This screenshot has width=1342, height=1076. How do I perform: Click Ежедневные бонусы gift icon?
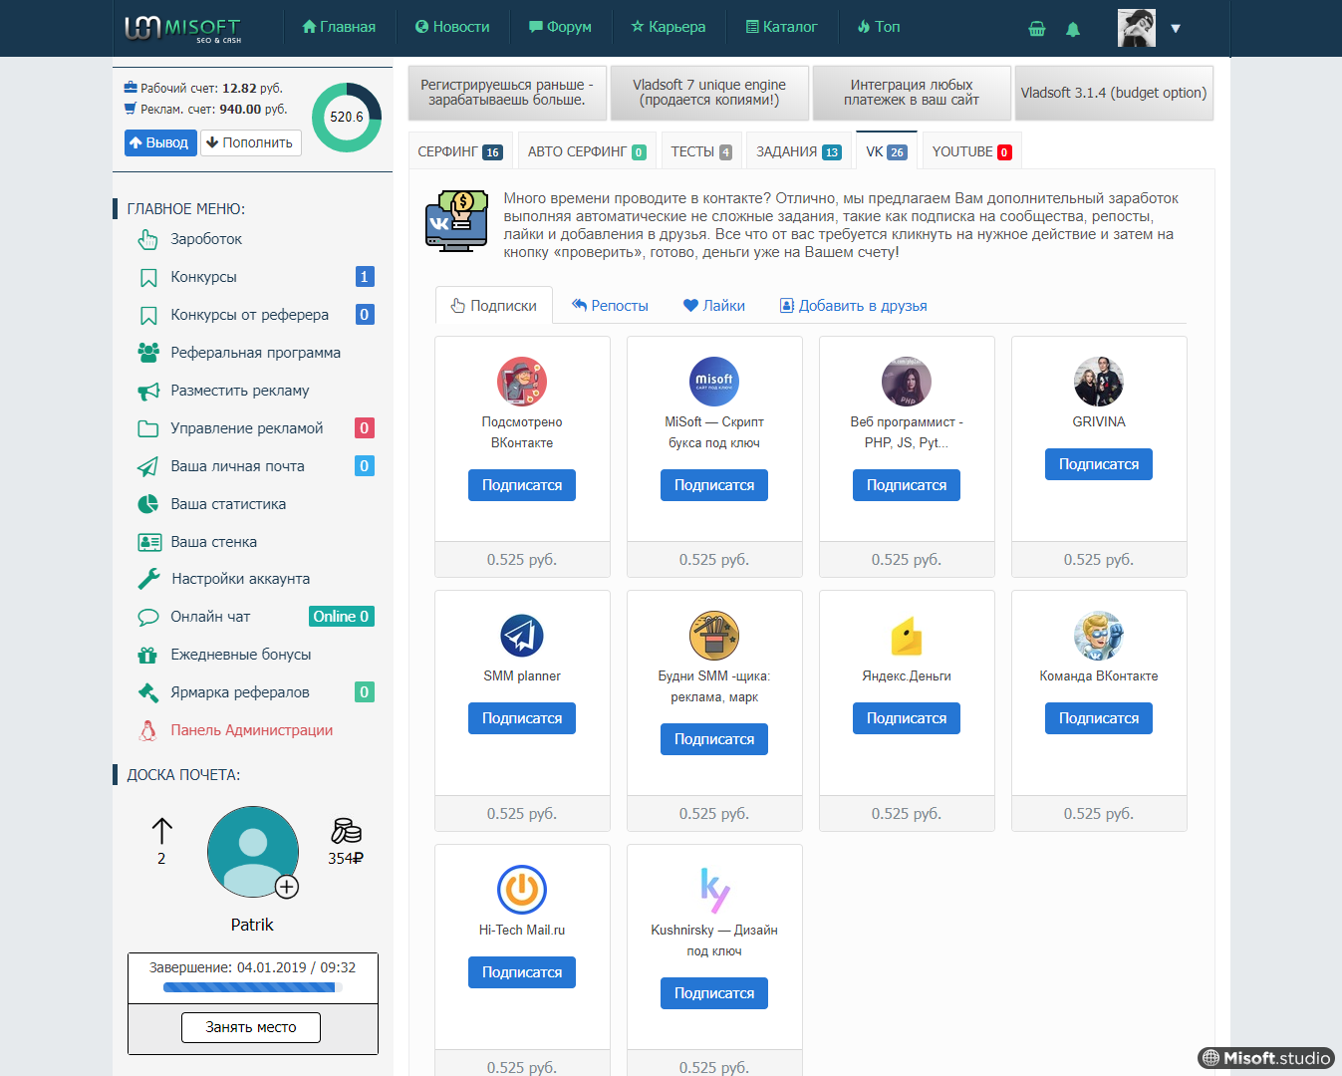[x=147, y=655]
